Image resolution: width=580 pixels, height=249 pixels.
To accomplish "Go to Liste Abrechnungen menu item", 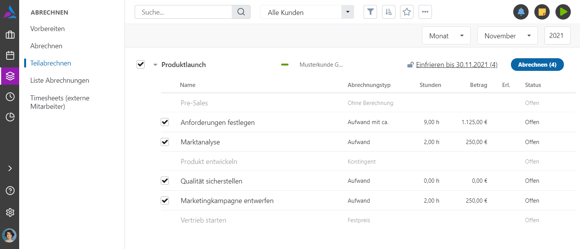I will tap(59, 80).
